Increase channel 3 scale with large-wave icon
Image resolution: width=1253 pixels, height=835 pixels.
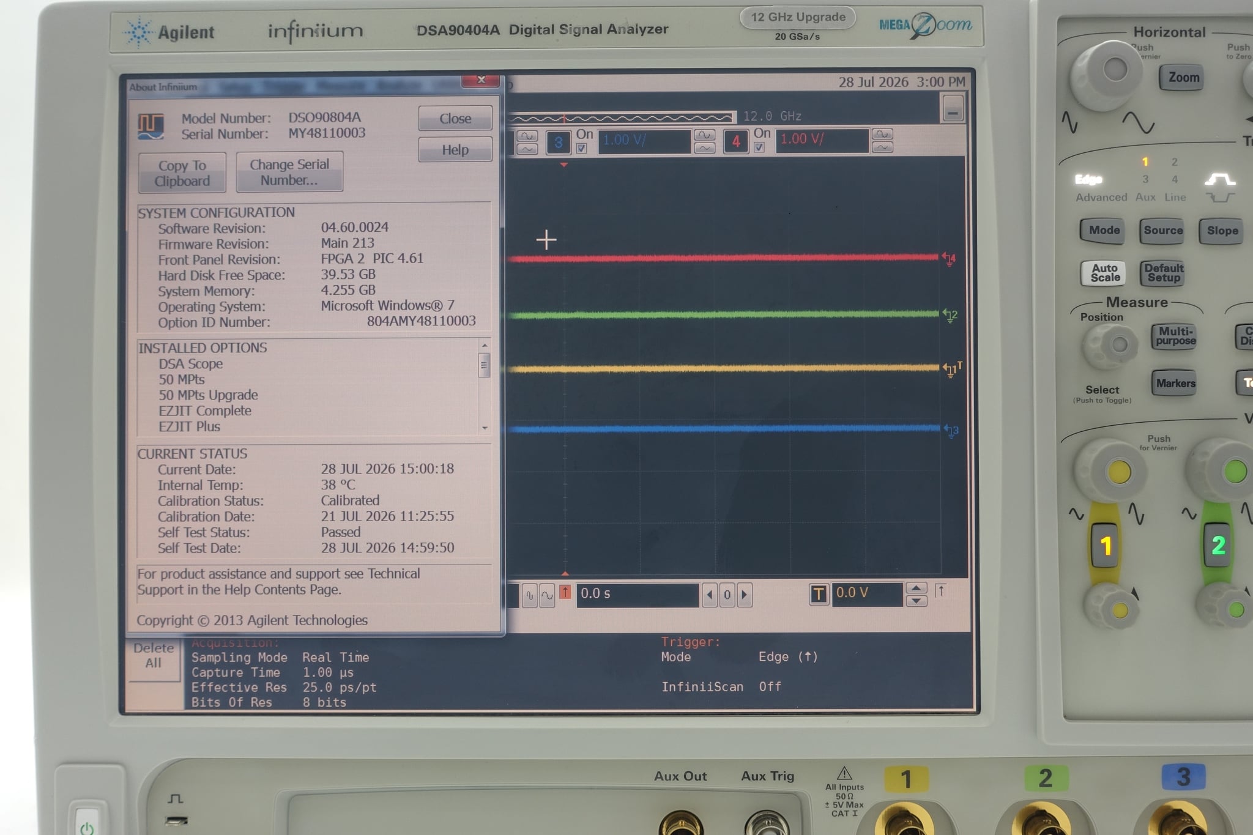pos(704,135)
